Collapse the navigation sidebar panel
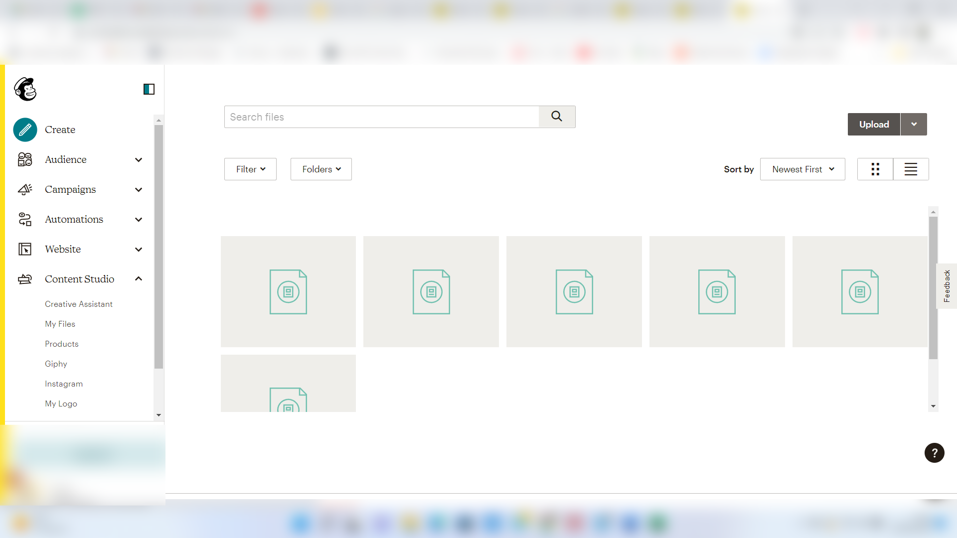This screenshot has width=957, height=538. 149,89
